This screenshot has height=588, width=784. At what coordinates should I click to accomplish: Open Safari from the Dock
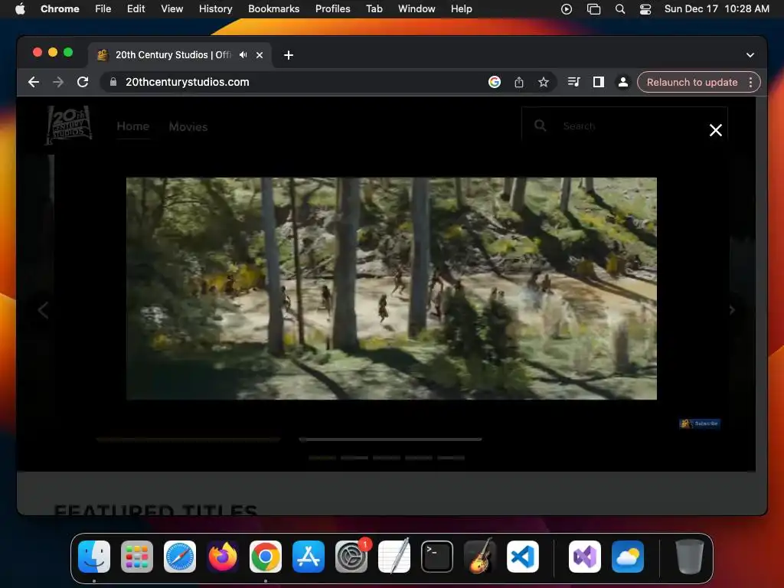(180, 557)
